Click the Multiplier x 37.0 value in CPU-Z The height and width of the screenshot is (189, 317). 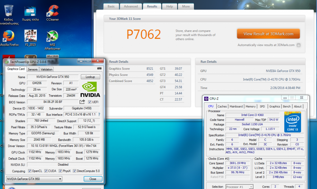pyautogui.click(x=238, y=168)
